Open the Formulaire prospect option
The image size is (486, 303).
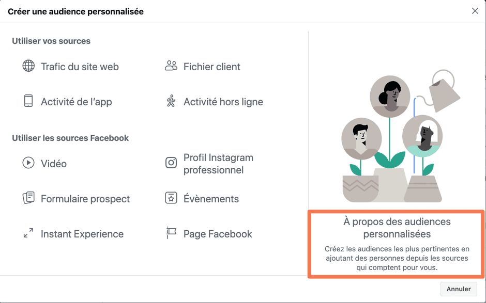click(85, 199)
